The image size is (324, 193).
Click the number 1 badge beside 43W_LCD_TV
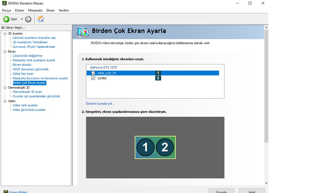tap(158, 73)
